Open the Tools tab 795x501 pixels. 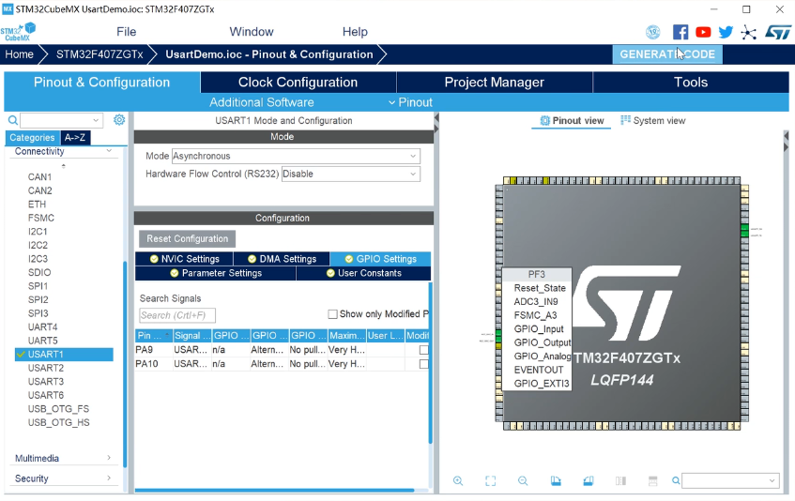[691, 82]
